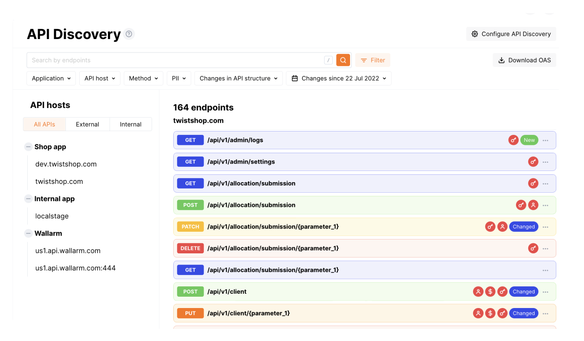Open three-dot menu for POST /api/v1/client

tap(545, 292)
